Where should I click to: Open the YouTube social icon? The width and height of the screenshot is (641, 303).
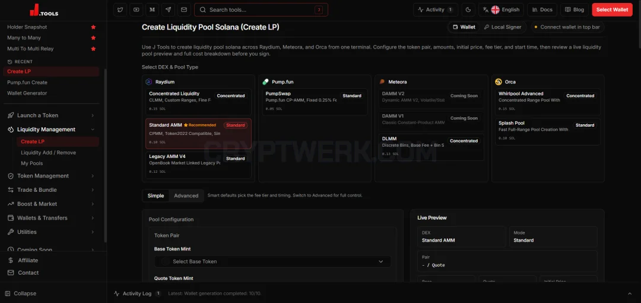136,10
